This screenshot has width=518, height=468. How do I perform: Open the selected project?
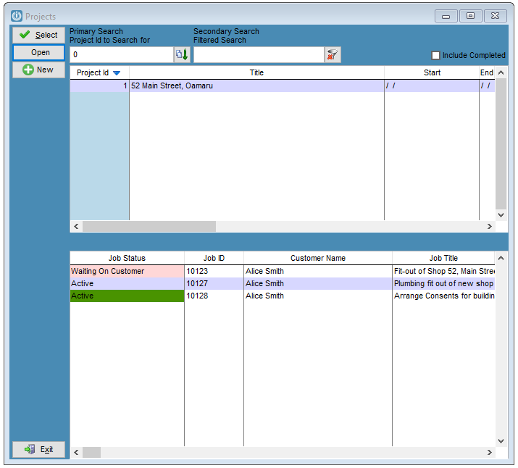tap(38, 52)
